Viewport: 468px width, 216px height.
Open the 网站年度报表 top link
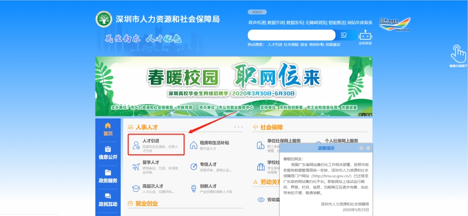coord(360,22)
